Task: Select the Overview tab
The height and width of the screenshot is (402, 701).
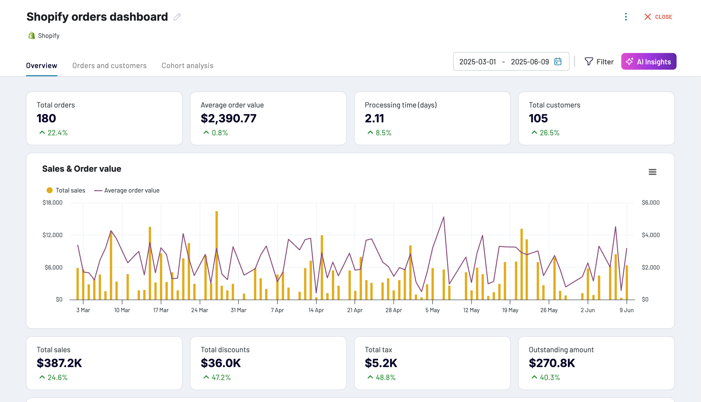Action: [41, 65]
